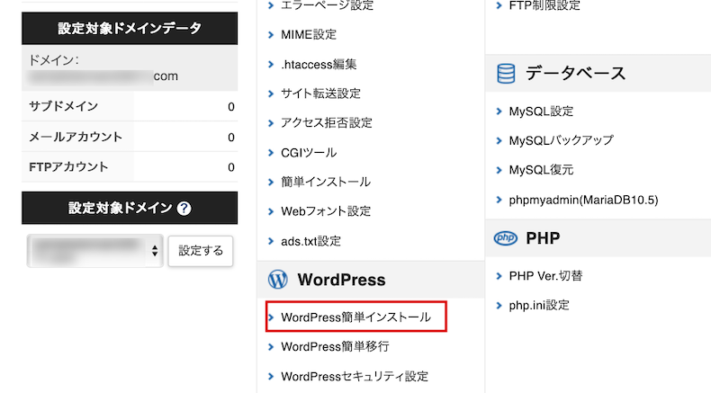
Task: Open WordPressセキュリティ設定
Action: pyautogui.click(x=355, y=376)
